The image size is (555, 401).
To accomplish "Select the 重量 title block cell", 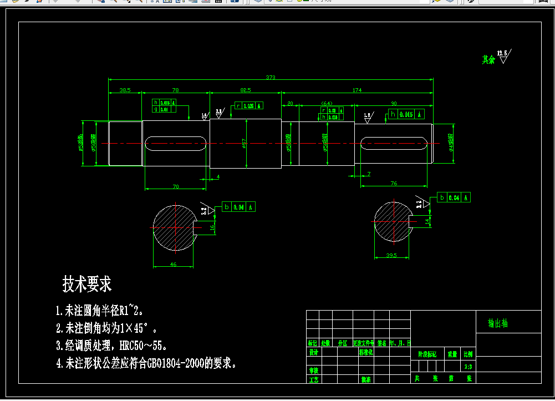I will (x=452, y=354).
